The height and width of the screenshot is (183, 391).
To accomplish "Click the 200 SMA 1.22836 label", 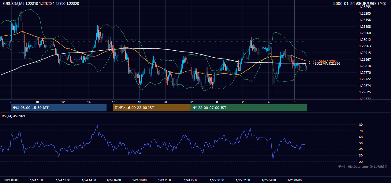I will click(324, 63).
